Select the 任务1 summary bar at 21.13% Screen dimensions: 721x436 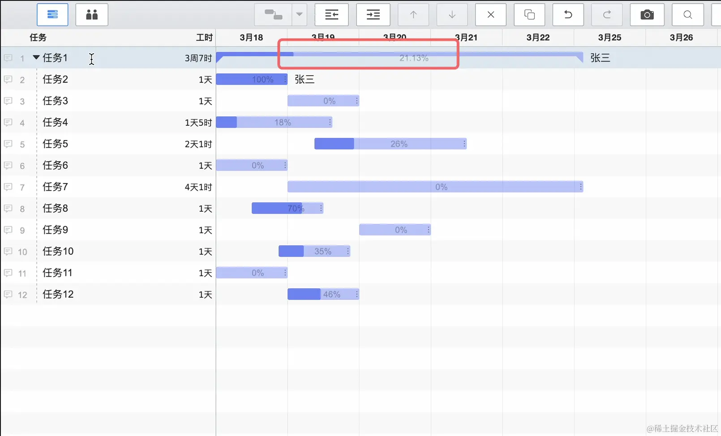click(x=399, y=57)
